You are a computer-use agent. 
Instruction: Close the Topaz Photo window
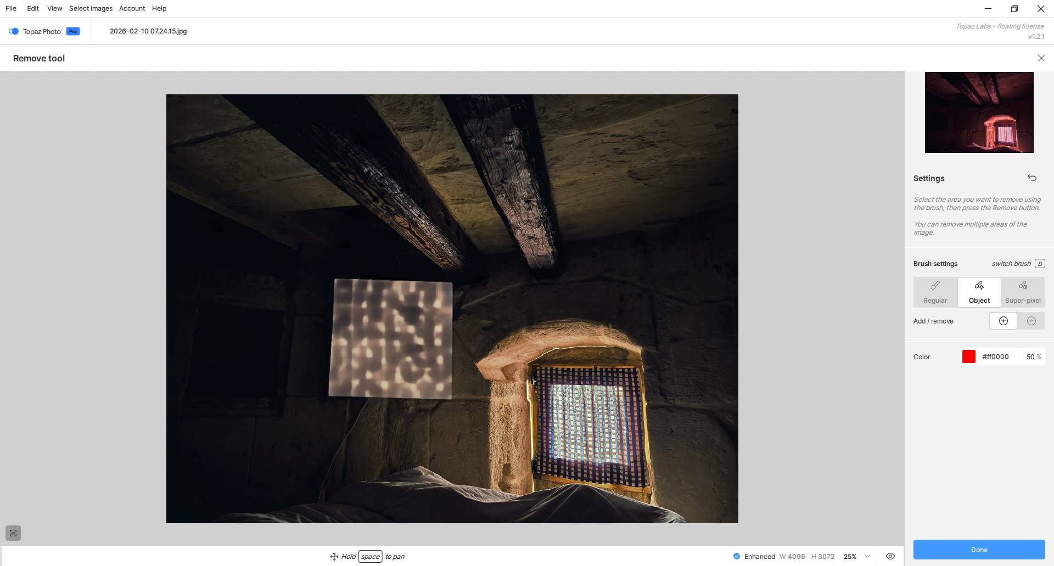[x=1041, y=9]
